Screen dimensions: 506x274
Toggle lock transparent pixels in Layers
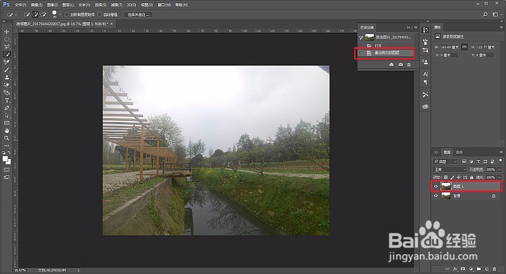tap(446, 178)
